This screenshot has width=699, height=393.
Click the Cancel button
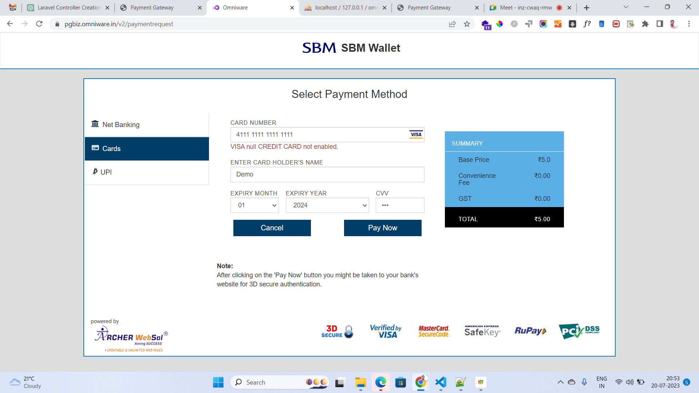(272, 228)
